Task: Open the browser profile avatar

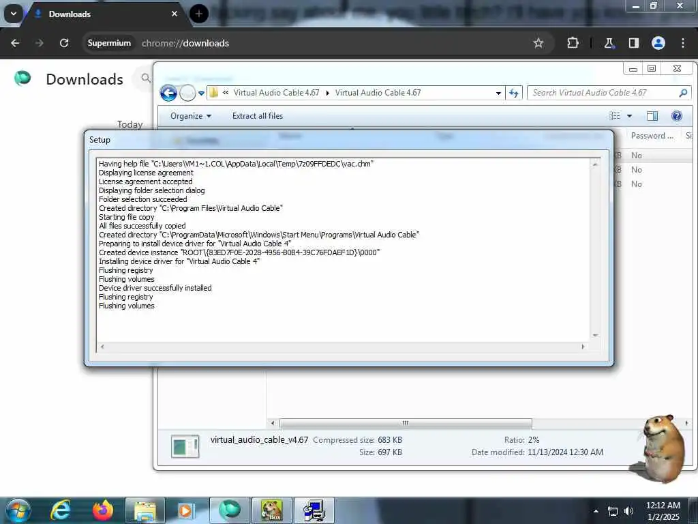Action: pos(658,43)
